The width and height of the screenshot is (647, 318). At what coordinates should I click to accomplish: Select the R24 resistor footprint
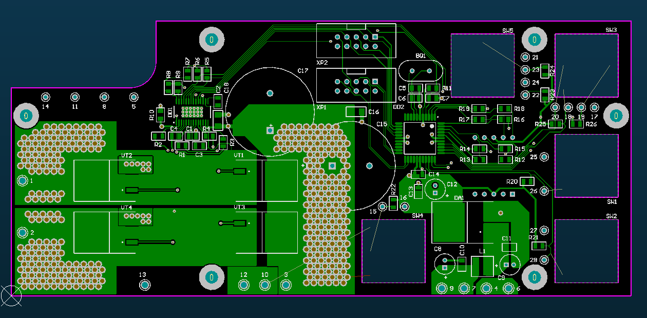point(546,71)
